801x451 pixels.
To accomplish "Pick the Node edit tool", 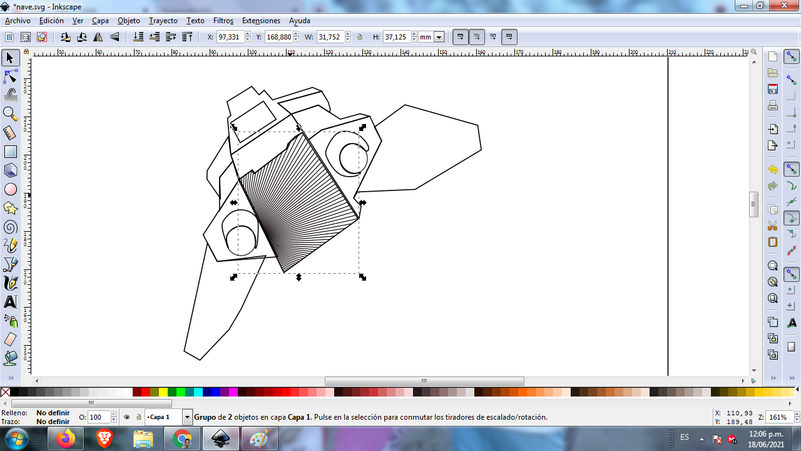I will [x=10, y=78].
